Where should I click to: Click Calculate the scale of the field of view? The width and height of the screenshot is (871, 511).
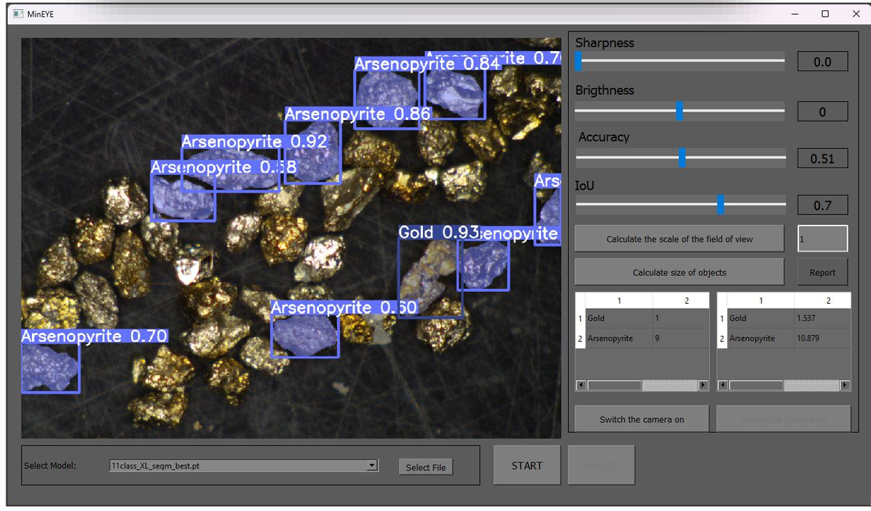[x=679, y=239]
